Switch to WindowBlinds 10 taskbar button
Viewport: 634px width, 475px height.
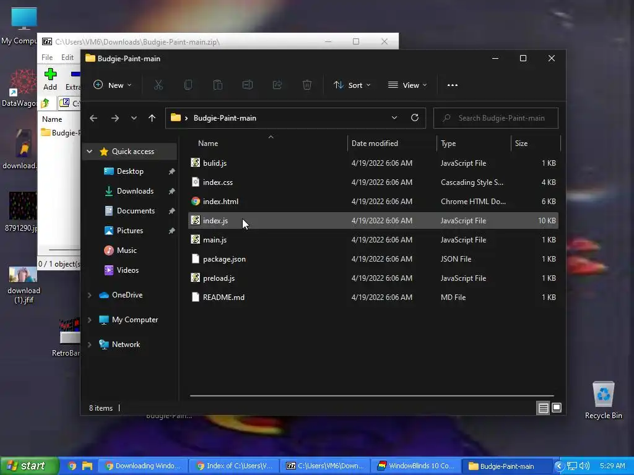(x=416, y=466)
